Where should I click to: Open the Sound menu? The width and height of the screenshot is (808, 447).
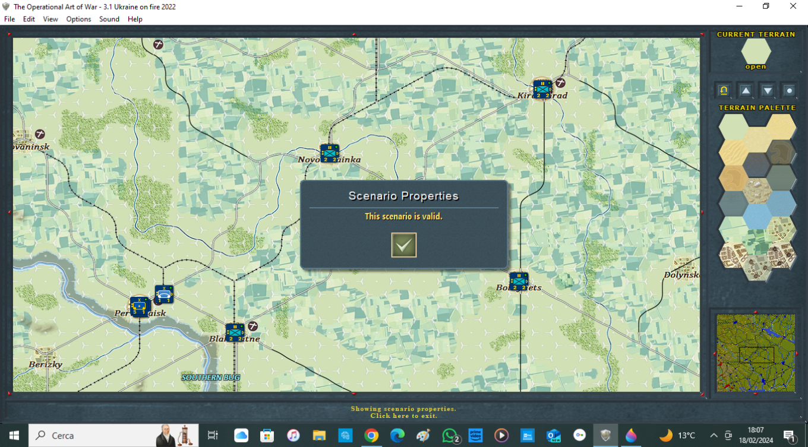click(x=109, y=19)
